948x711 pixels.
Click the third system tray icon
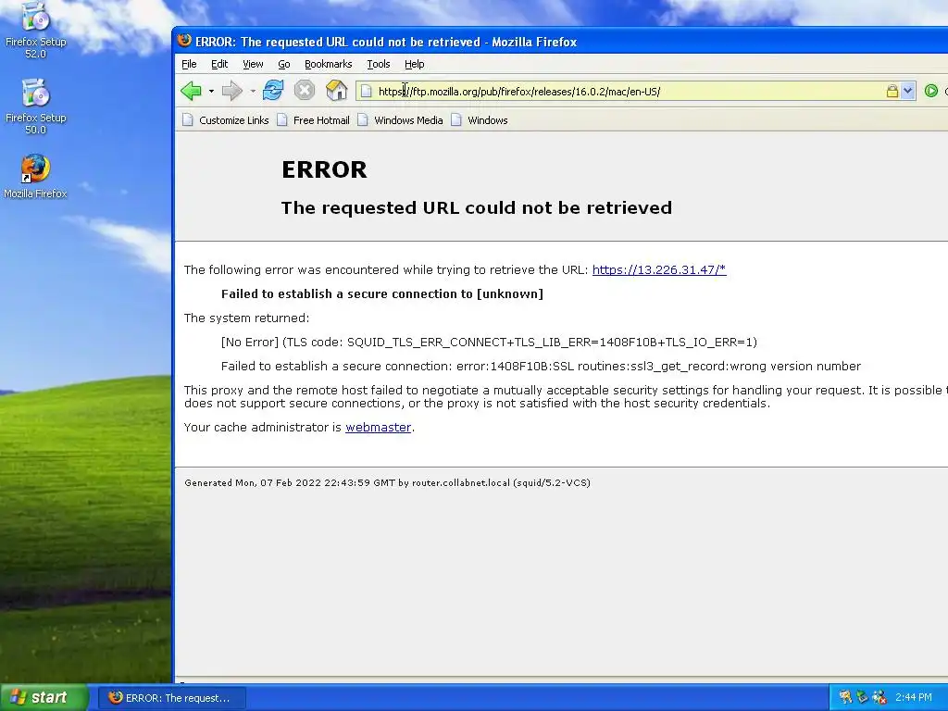pos(879,698)
